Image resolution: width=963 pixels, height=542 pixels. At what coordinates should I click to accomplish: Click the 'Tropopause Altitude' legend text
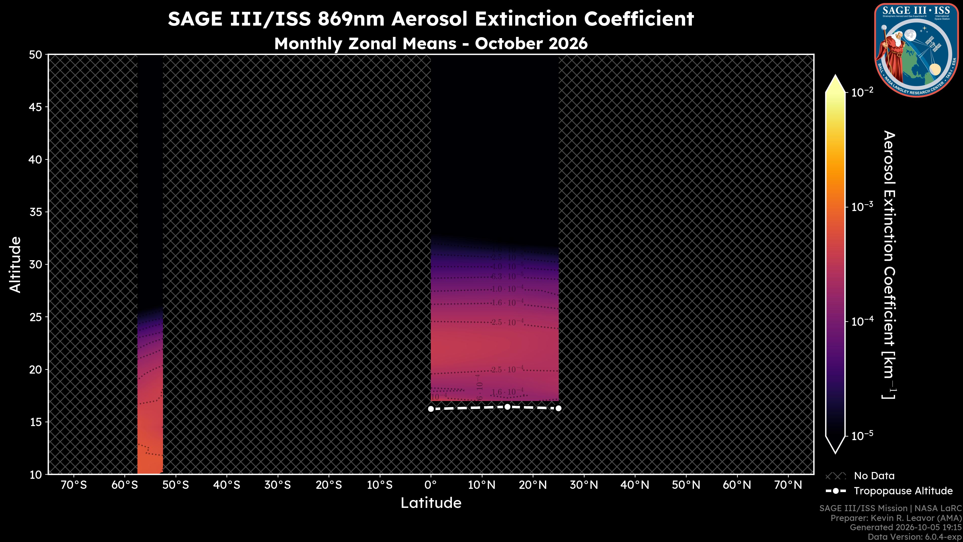903,491
